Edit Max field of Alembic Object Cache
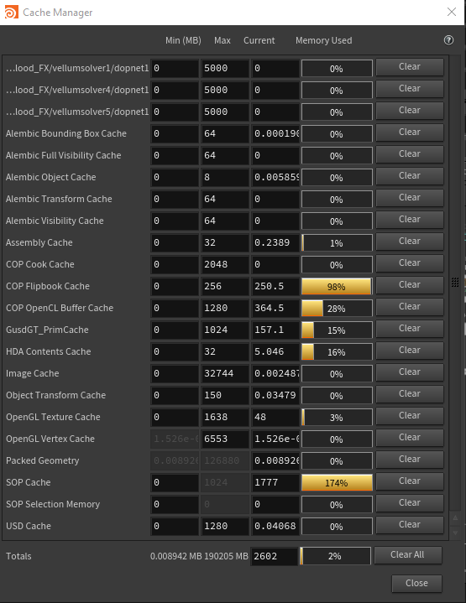 tap(225, 177)
